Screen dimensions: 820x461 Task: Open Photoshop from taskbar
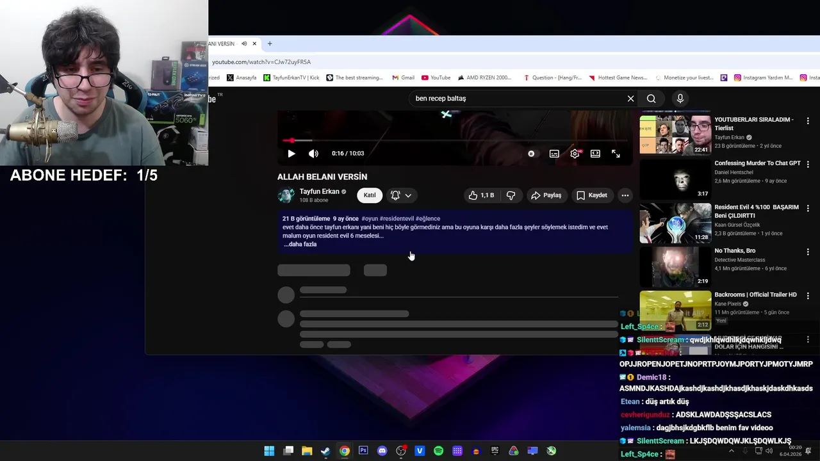click(x=363, y=451)
